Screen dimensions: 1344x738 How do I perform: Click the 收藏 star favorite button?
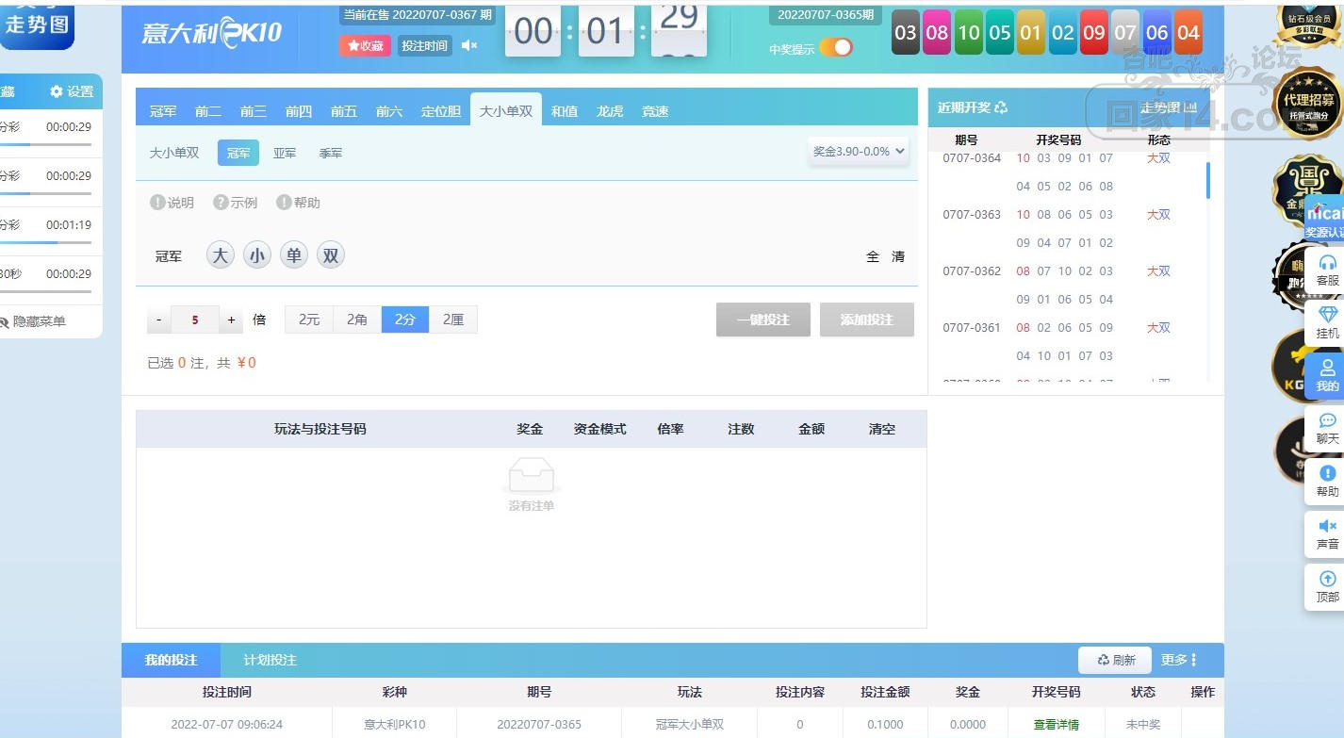365,45
